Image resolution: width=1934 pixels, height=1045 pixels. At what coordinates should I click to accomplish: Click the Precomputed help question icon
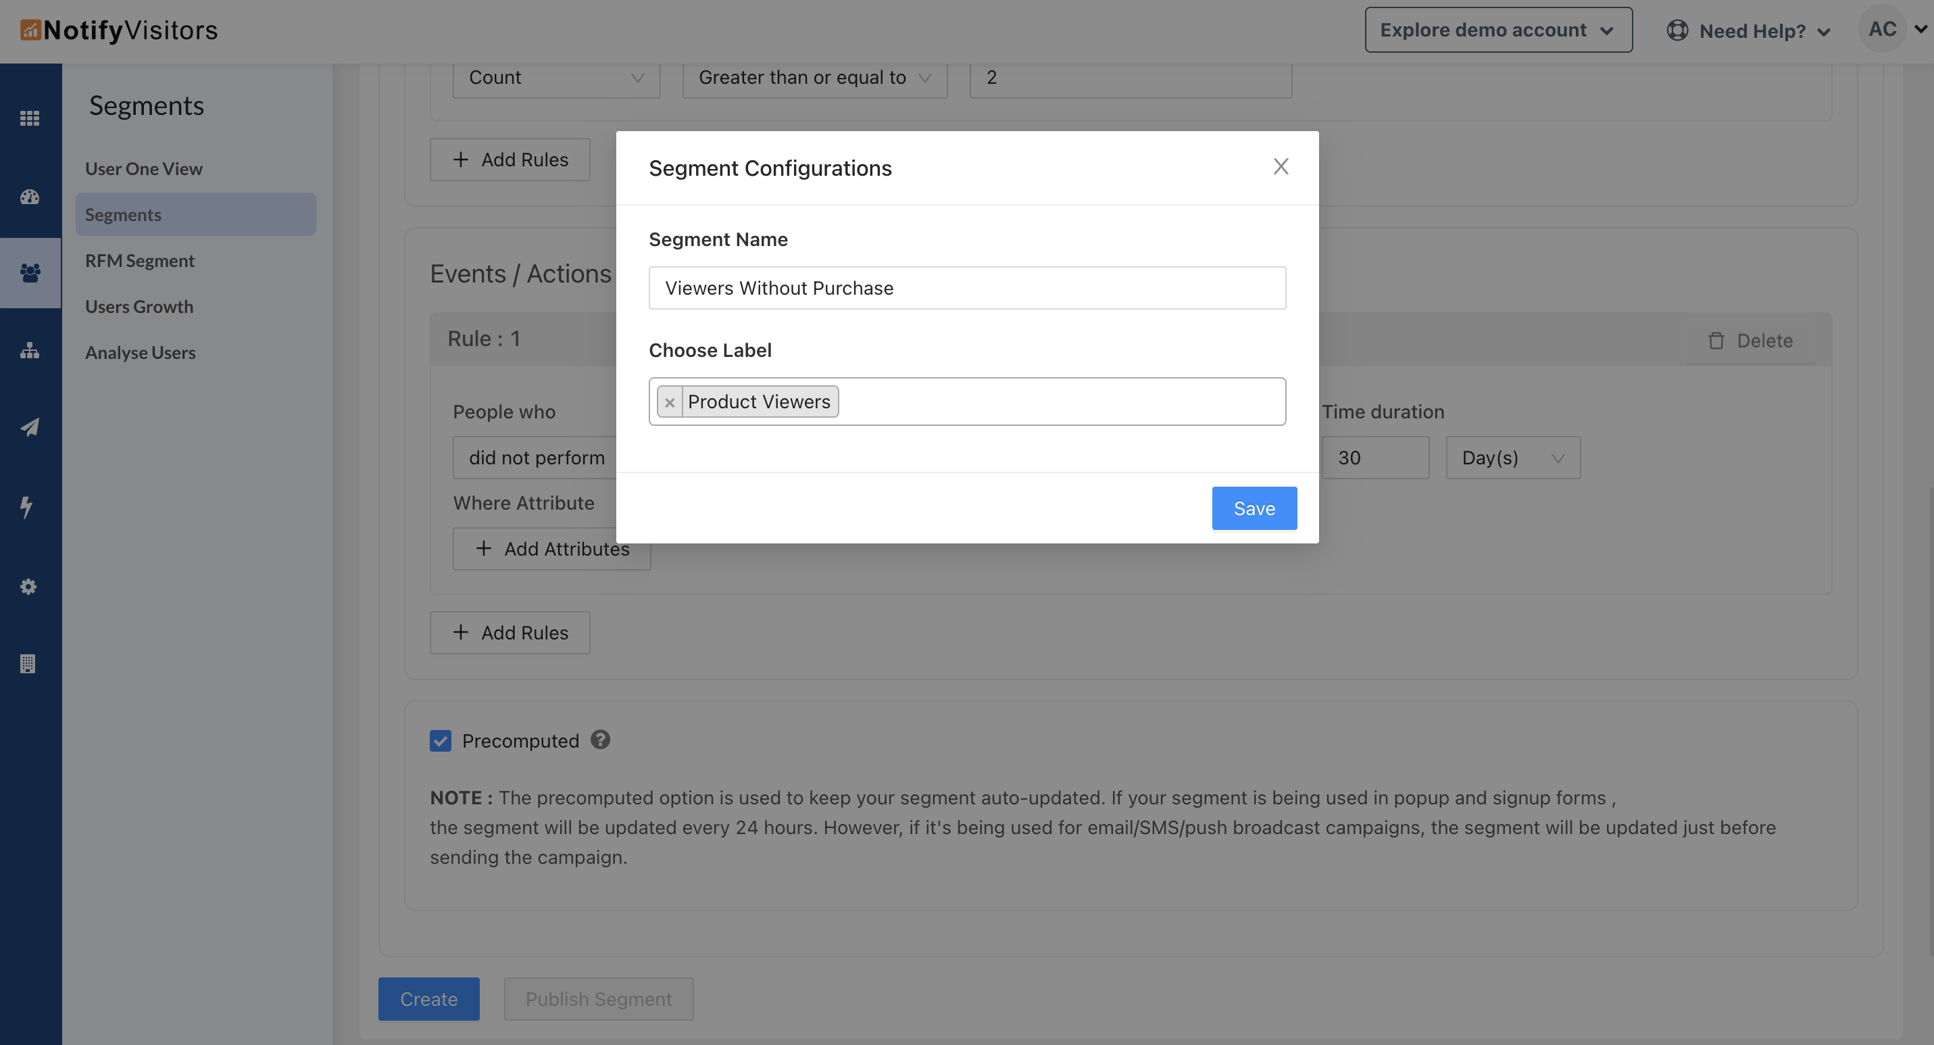click(x=600, y=740)
